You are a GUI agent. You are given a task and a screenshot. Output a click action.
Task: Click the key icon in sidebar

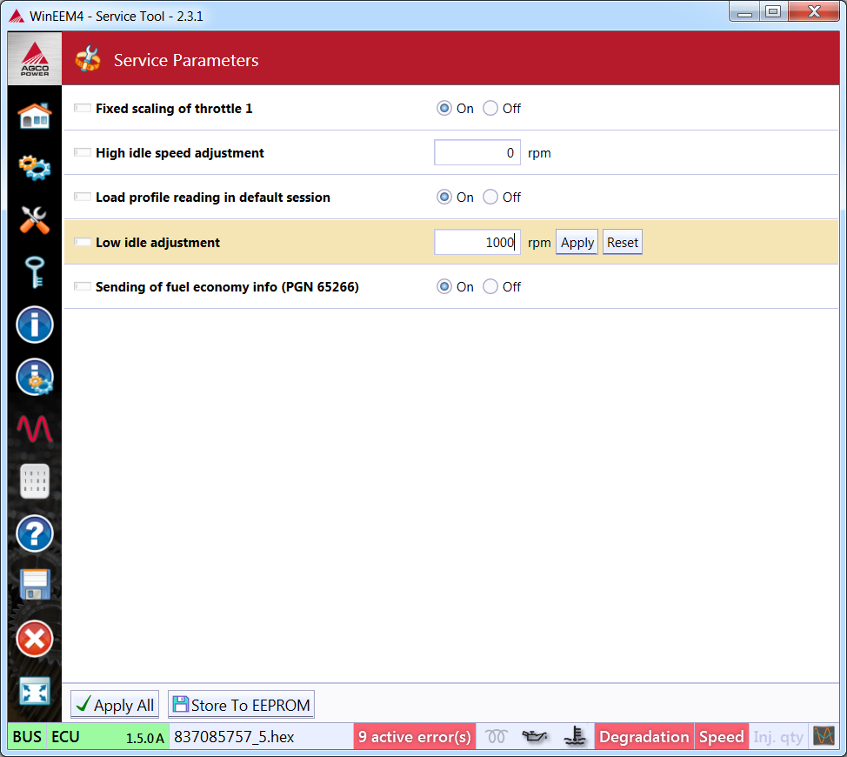[35, 273]
